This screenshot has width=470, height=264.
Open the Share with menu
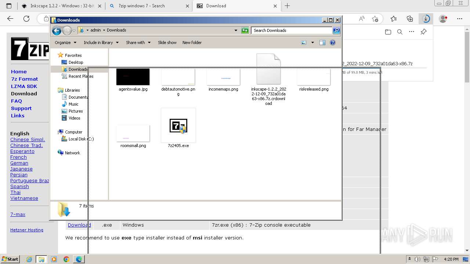(138, 43)
